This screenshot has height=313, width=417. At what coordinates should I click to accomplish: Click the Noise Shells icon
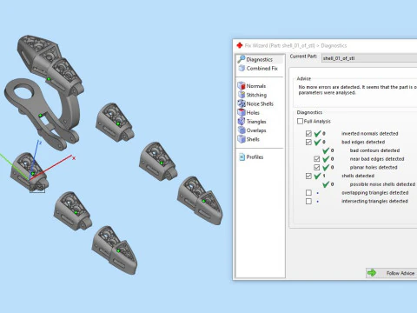[x=242, y=103]
